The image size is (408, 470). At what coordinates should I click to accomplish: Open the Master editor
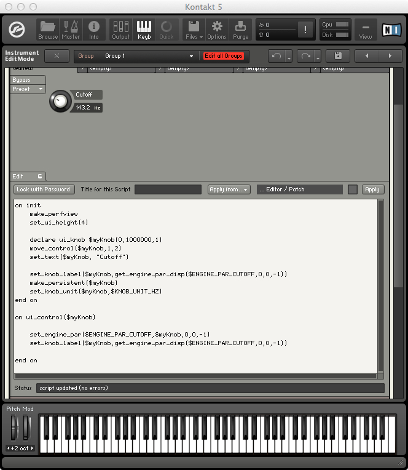(71, 29)
